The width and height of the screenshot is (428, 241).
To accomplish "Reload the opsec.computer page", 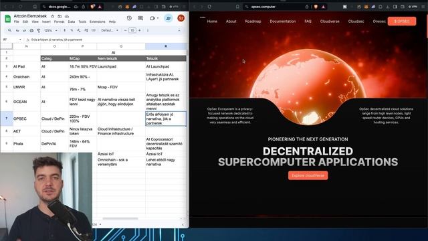I will [209, 7].
